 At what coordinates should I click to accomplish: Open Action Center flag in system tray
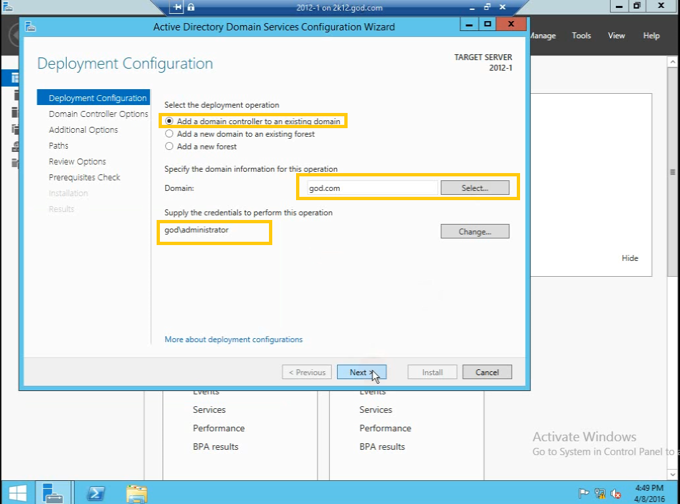pos(584,493)
